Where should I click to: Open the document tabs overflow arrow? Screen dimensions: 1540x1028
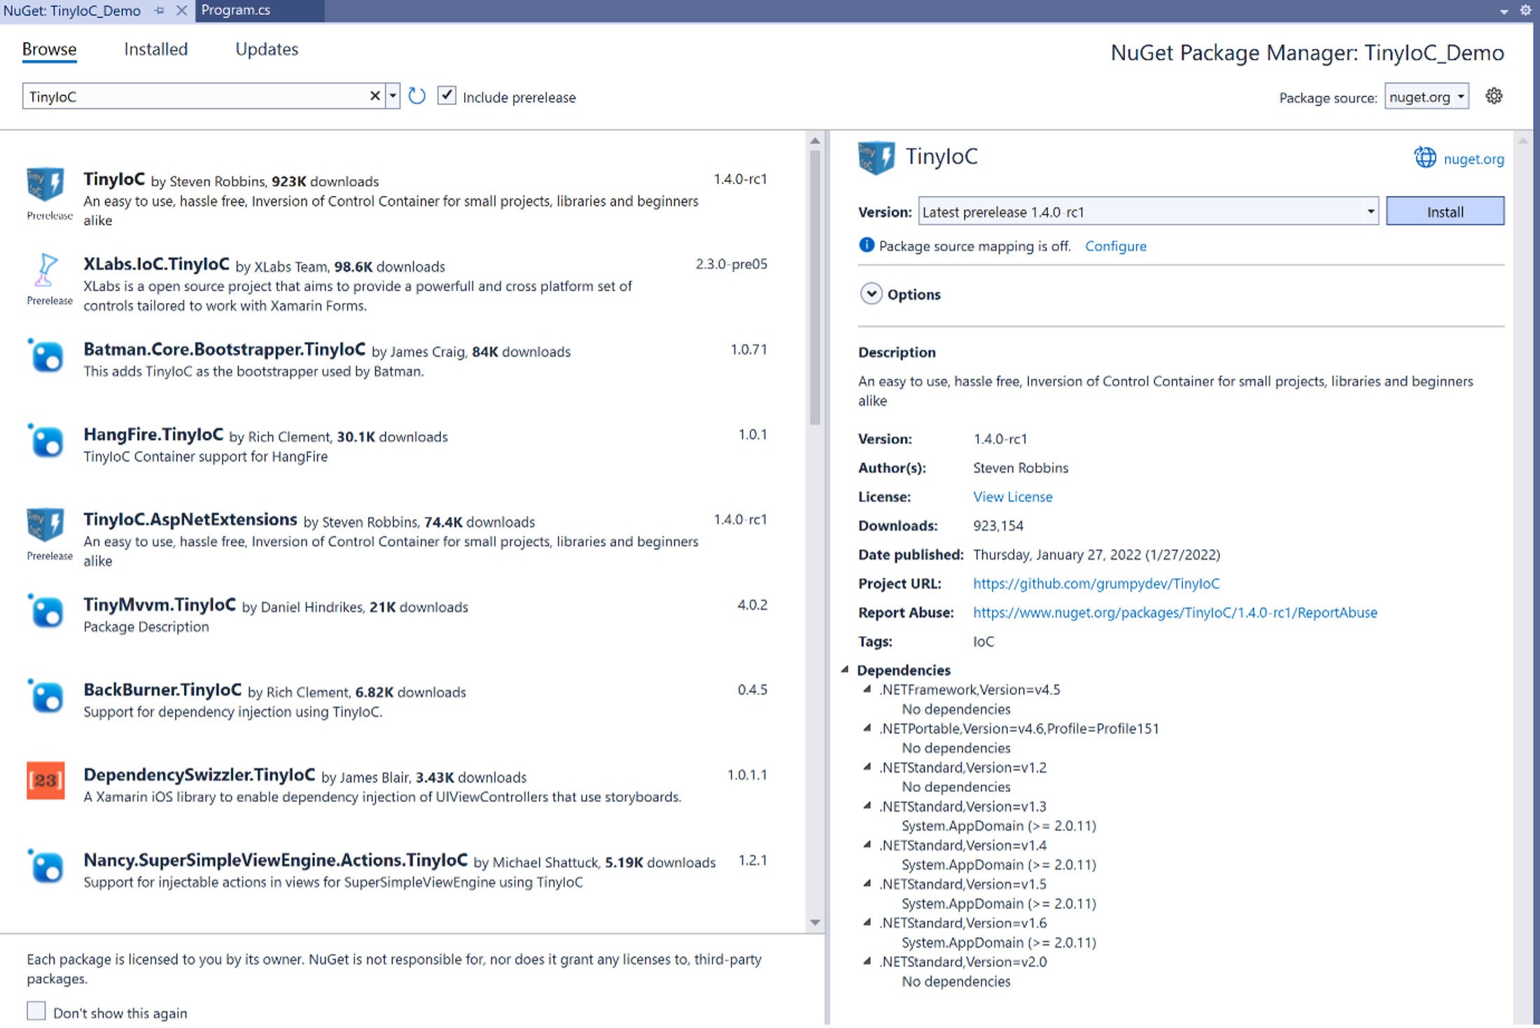(x=1504, y=12)
